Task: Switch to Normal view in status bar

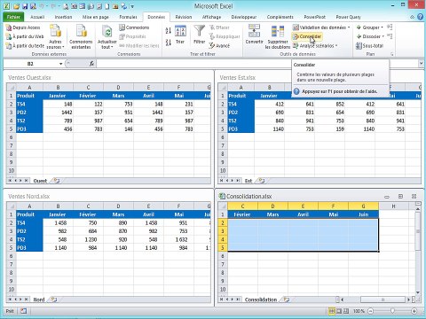Action: (332, 311)
